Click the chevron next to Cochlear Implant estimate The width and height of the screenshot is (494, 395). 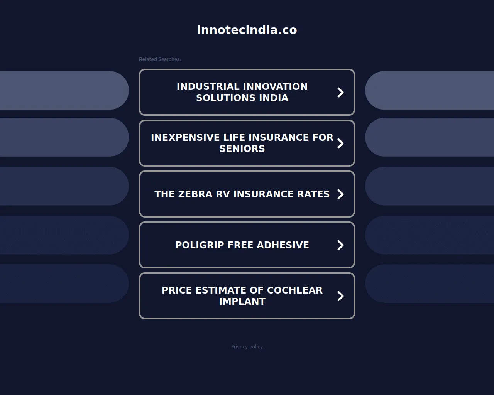(x=340, y=296)
